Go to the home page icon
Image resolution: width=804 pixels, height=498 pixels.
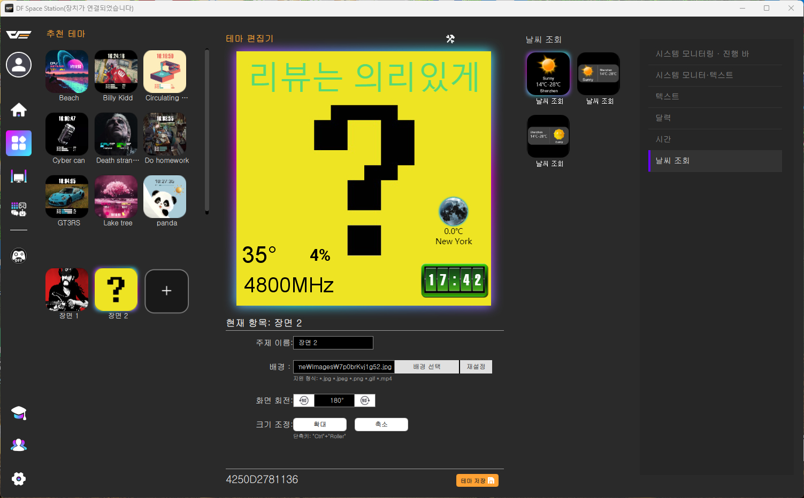[x=19, y=110]
